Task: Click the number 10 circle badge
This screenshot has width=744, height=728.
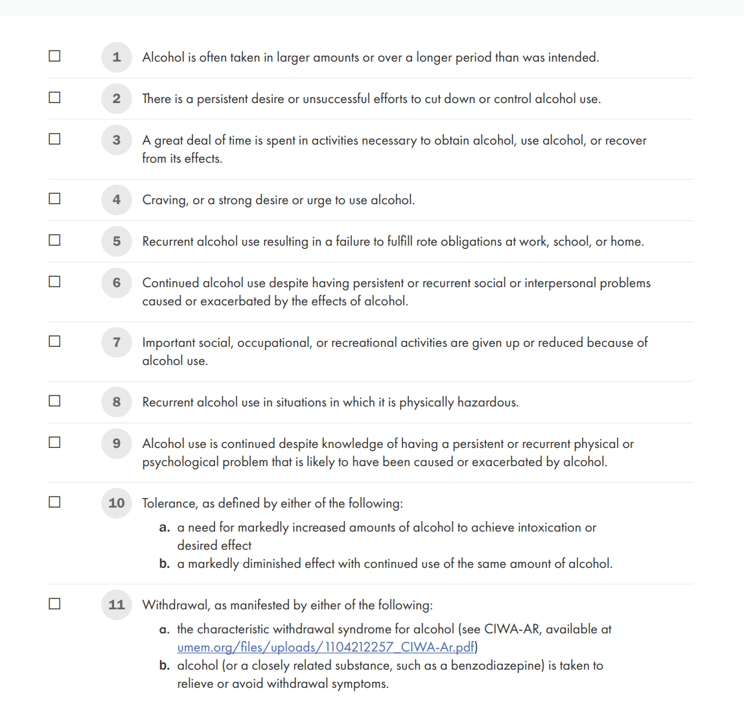Action: (117, 503)
